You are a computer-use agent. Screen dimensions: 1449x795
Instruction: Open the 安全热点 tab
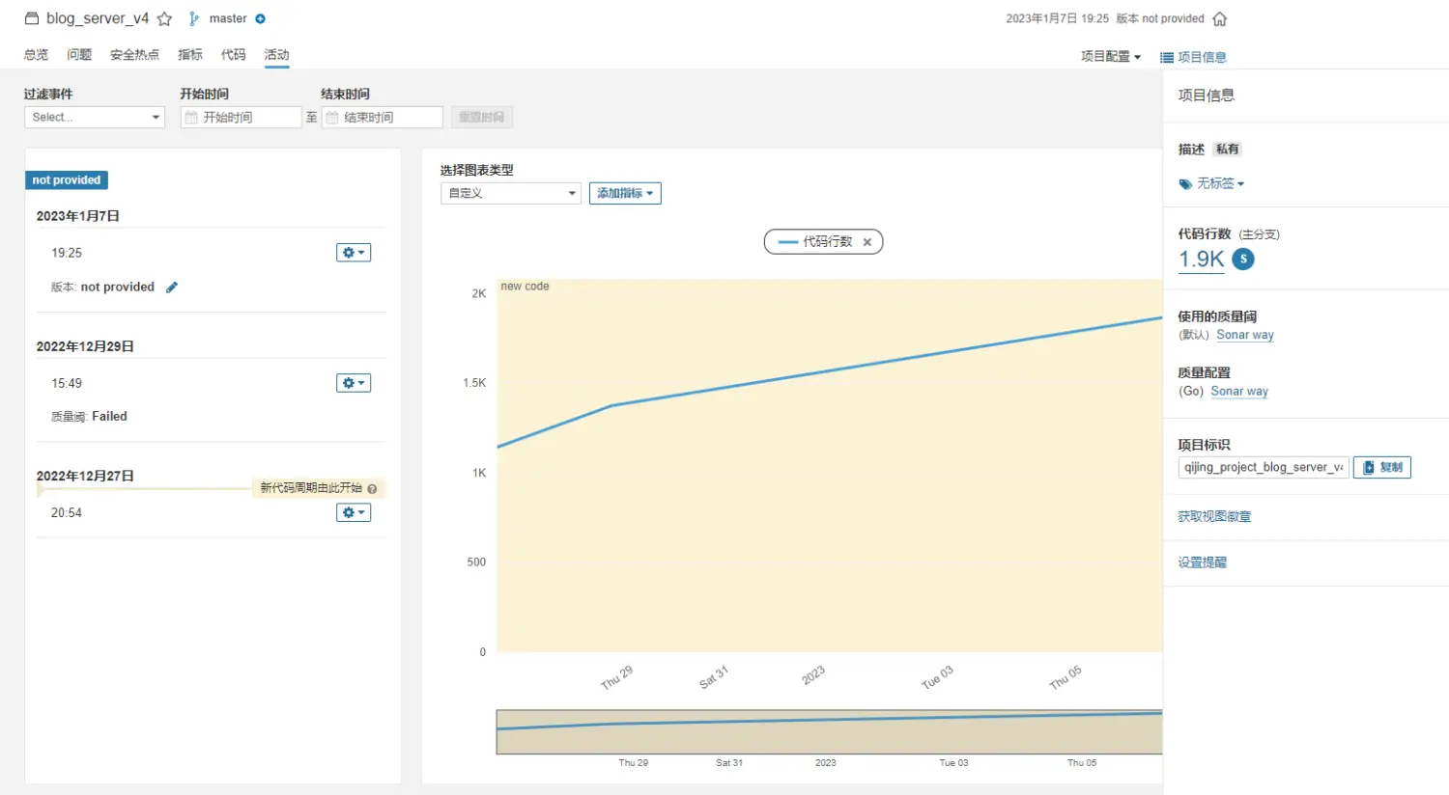click(134, 55)
